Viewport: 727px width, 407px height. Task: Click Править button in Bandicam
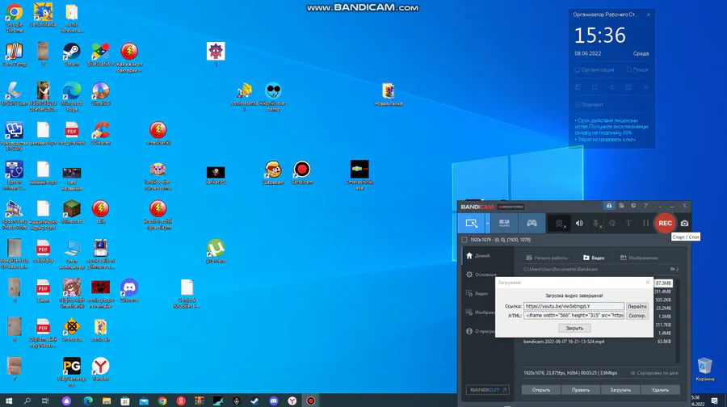tap(581, 390)
